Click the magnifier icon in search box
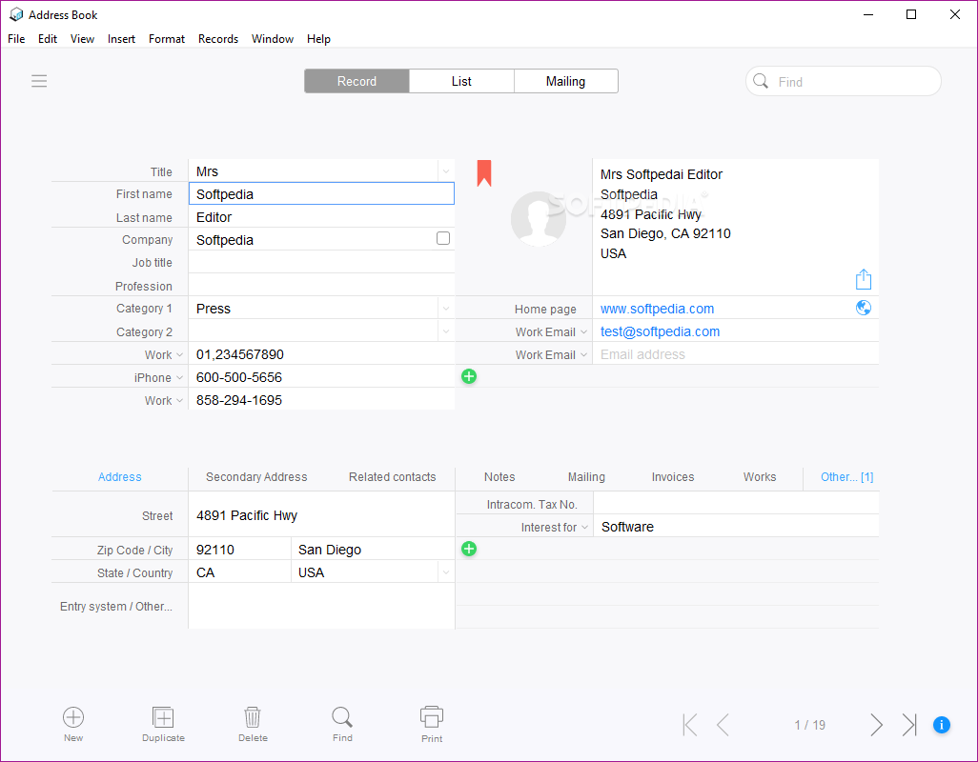Image resolution: width=978 pixels, height=762 pixels. [x=761, y=81]
